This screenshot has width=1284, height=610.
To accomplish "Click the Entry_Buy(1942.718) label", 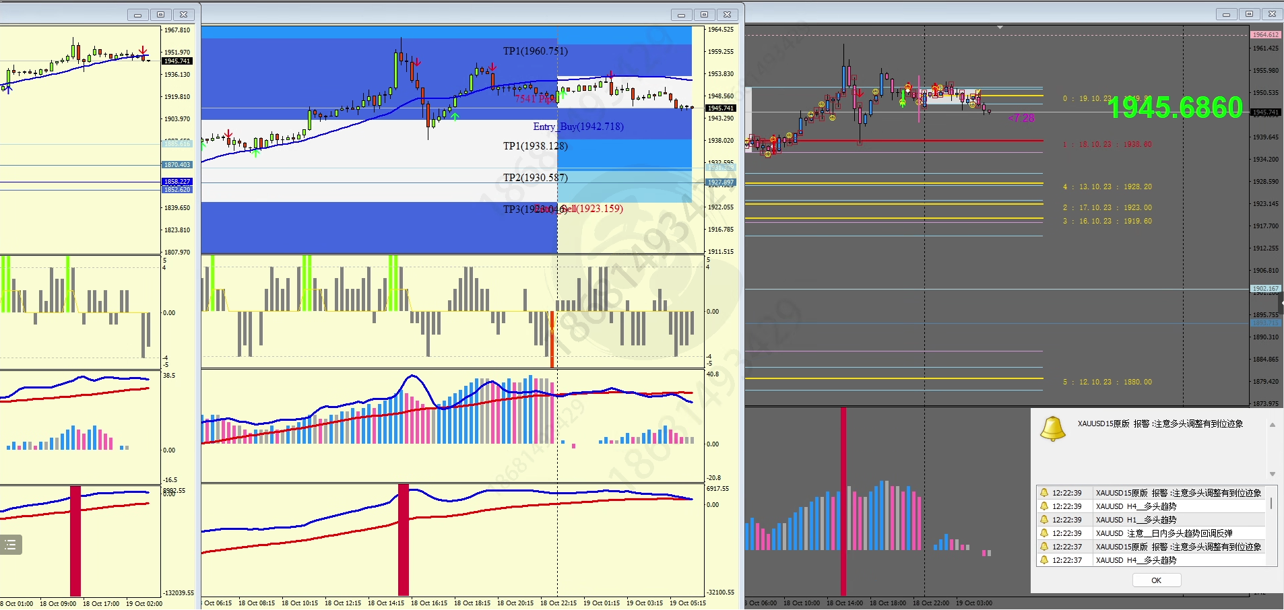I will (579, 127).
